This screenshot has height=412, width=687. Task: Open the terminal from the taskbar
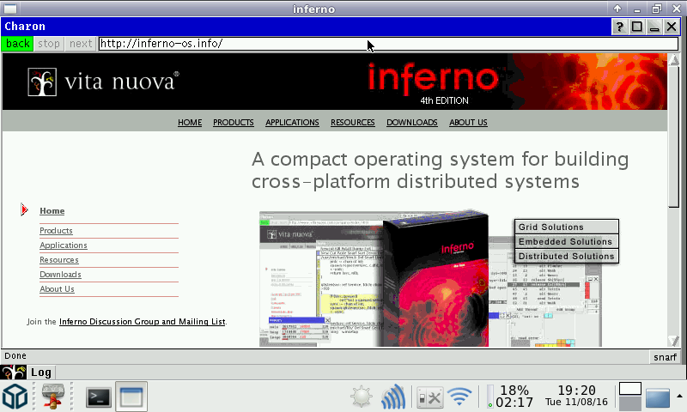(99, 397)
